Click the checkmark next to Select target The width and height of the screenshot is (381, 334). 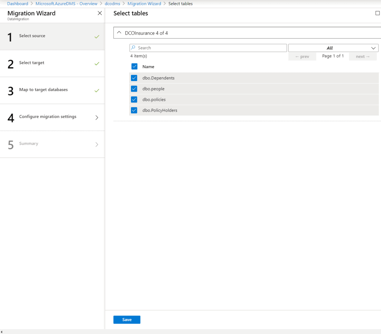point(97,64)
